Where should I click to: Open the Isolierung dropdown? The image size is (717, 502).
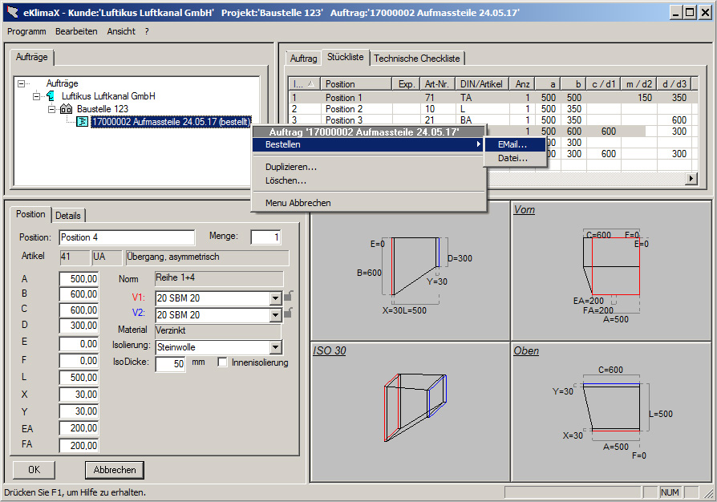coord(276,347)
